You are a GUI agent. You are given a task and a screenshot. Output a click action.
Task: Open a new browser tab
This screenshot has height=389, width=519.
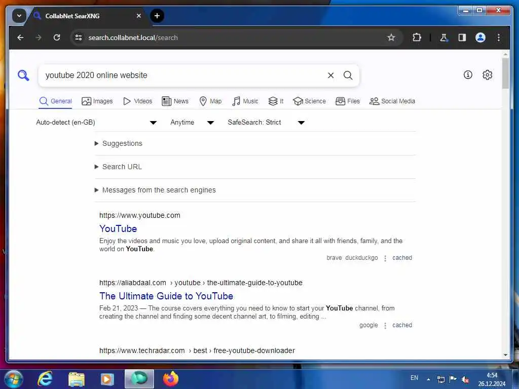pos(157,16)
